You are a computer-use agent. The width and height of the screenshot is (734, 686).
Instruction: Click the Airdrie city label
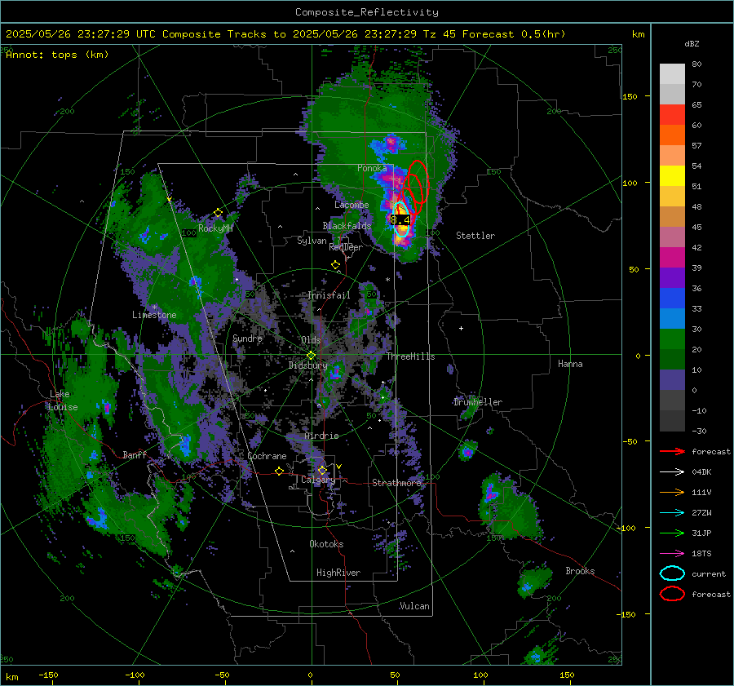[x=321, y=436]
